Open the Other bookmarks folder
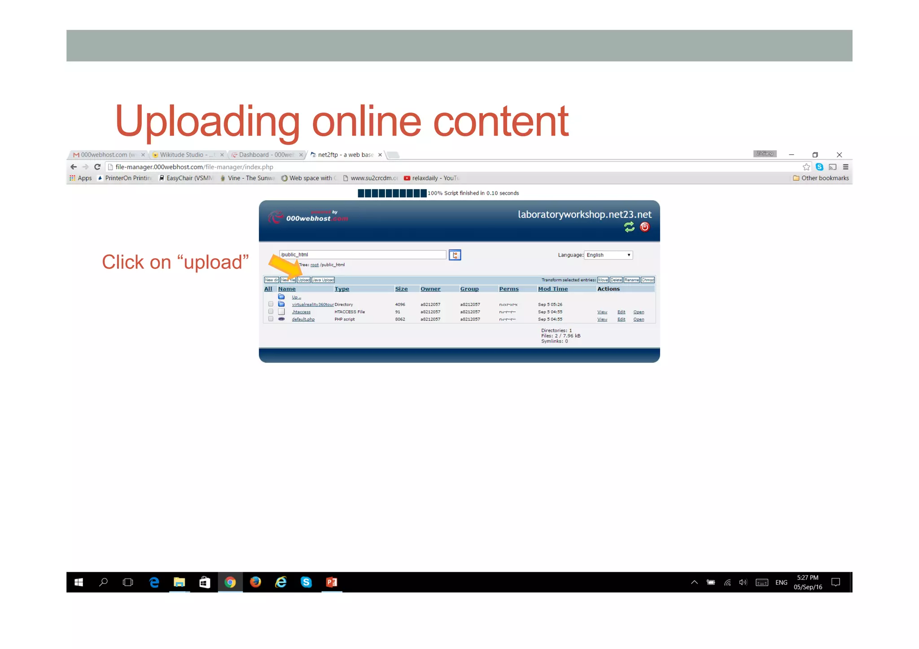This screenshot has height=649, width=919. [x=821, y=178]
